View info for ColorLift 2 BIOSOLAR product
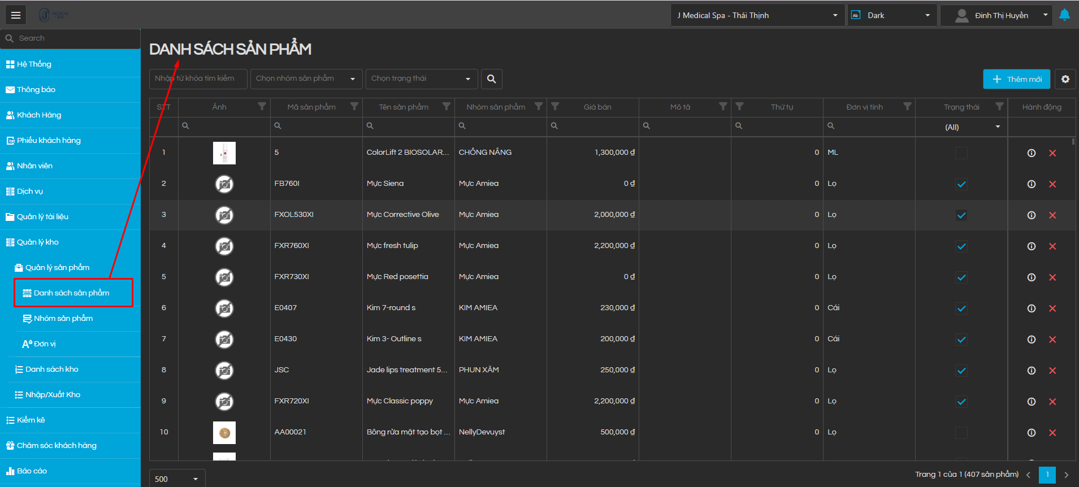Screen dimensions: 1079x487 1031,153
